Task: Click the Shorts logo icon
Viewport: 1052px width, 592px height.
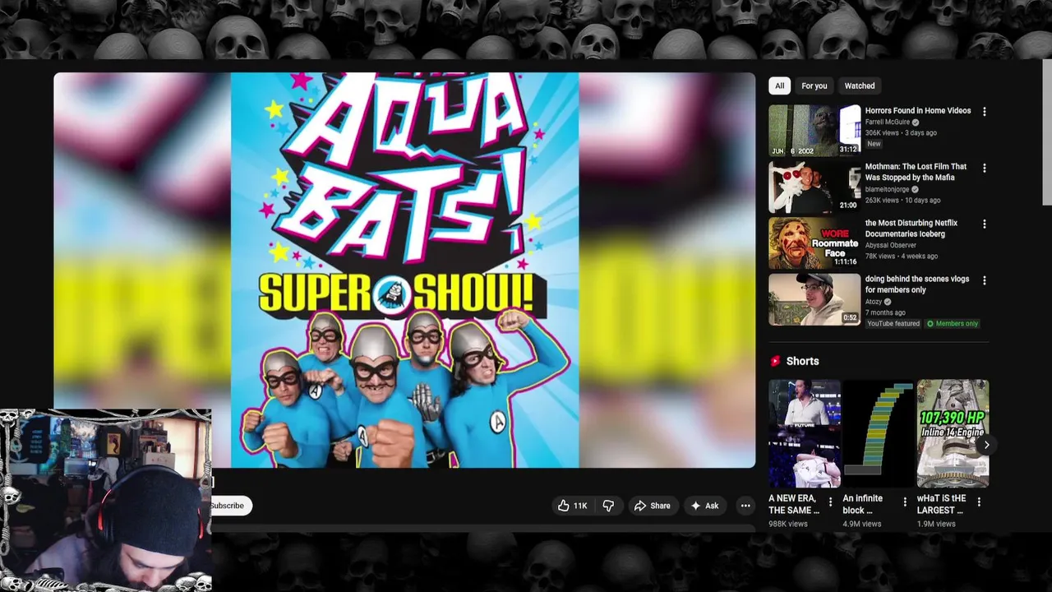Action: click(x=775, y=361)
